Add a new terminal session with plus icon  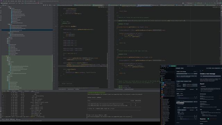(36, 91)
